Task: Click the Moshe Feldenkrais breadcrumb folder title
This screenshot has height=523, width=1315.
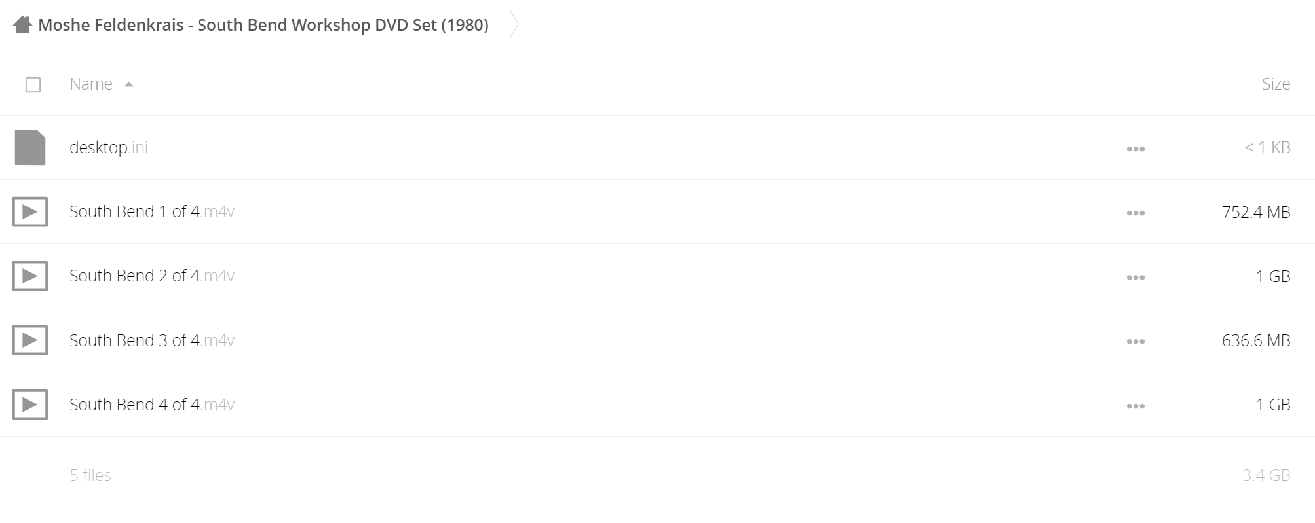Action: tap(263, 25)
